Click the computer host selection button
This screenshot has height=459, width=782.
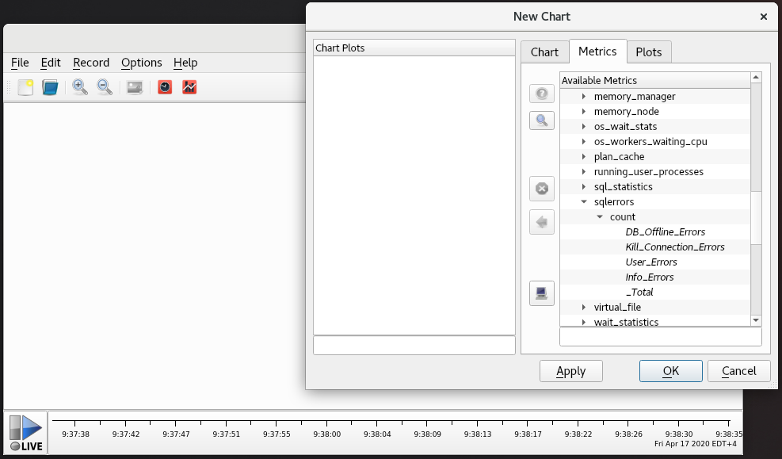pos(542,293)
